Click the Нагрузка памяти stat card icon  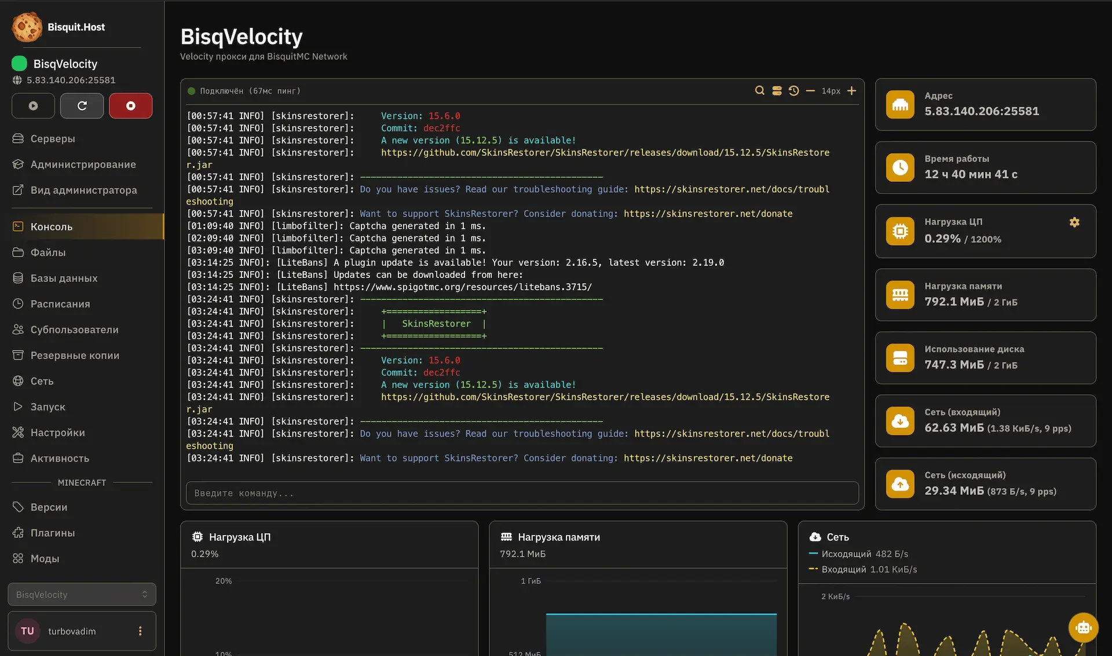pos(900,295)
